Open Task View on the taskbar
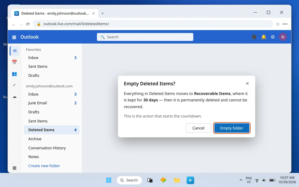The image size is (299, 187). click(150, 180)
